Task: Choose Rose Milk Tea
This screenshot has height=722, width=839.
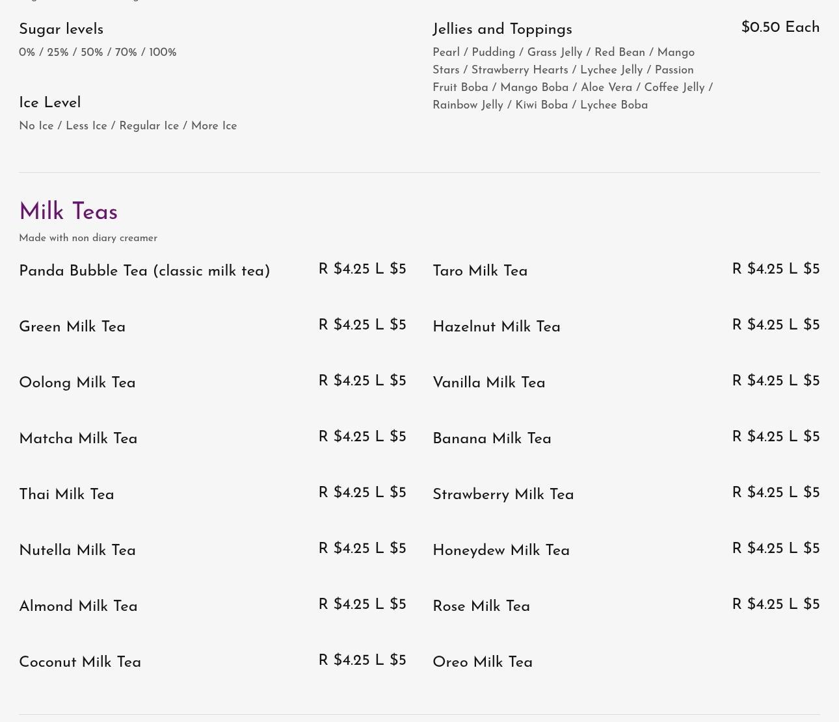Action: pos(481,606)
